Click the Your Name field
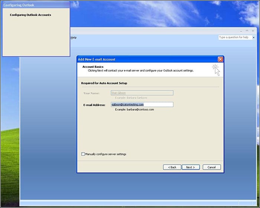Viewport: 260px width, 208px height. (142, 93)
